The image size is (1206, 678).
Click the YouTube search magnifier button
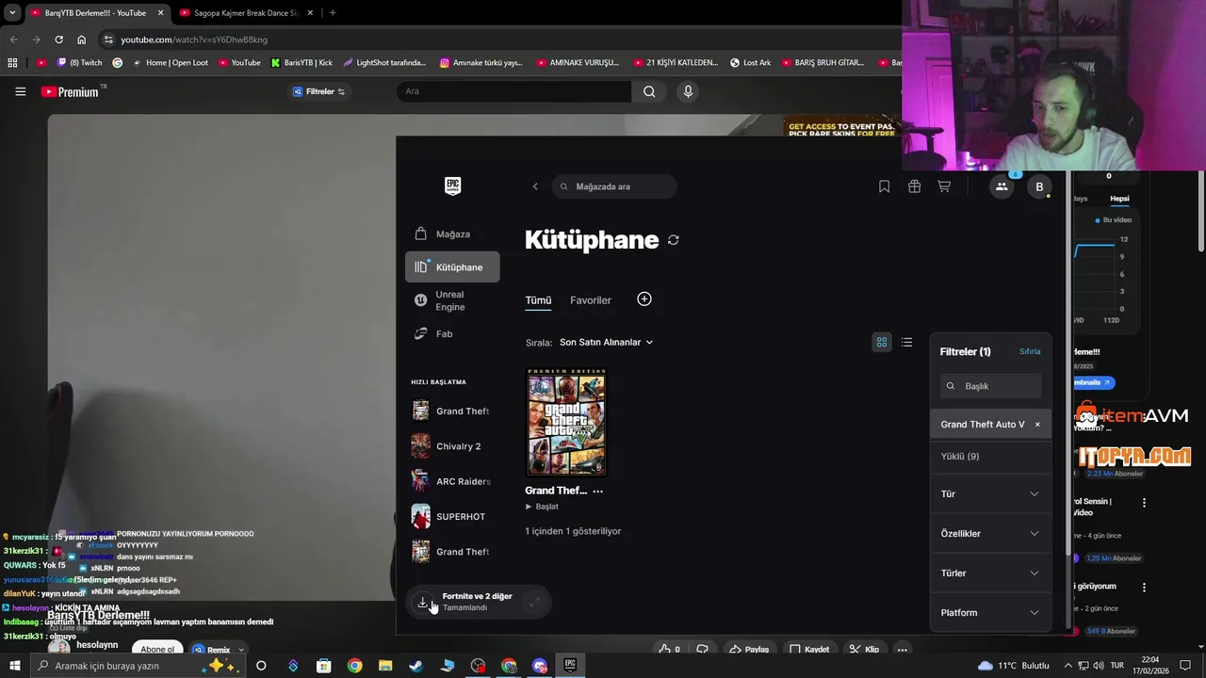[x=649, y=91]
